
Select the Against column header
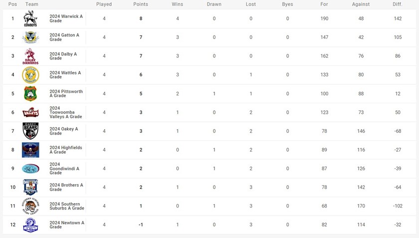(x=361, y=4)
